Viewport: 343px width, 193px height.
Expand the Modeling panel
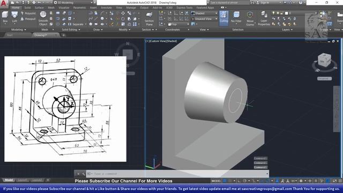(18, 29)
